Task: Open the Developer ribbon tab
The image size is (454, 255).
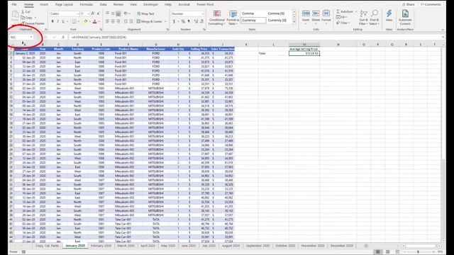Action: [150, 4]
